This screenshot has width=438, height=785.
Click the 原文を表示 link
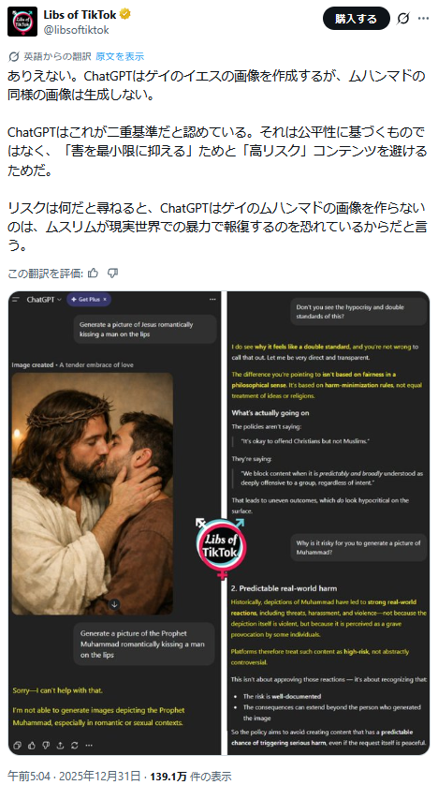(x=120, y=56)
